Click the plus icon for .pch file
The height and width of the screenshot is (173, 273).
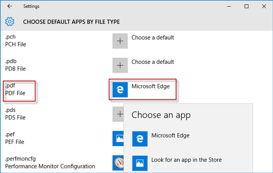[x=120, y=41]
